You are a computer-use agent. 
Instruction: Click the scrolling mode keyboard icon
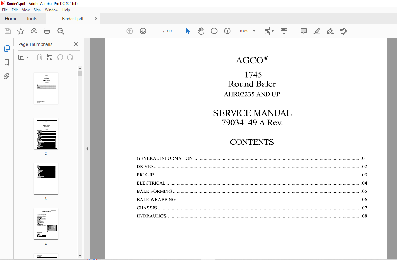(284, 31)
